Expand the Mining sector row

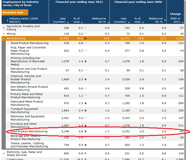4,34
